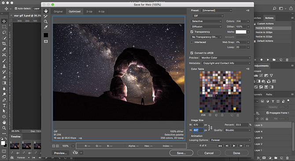Select the Photoshop Hand tool in left toolbar
The image size is (295, 161).
point(4,122)
